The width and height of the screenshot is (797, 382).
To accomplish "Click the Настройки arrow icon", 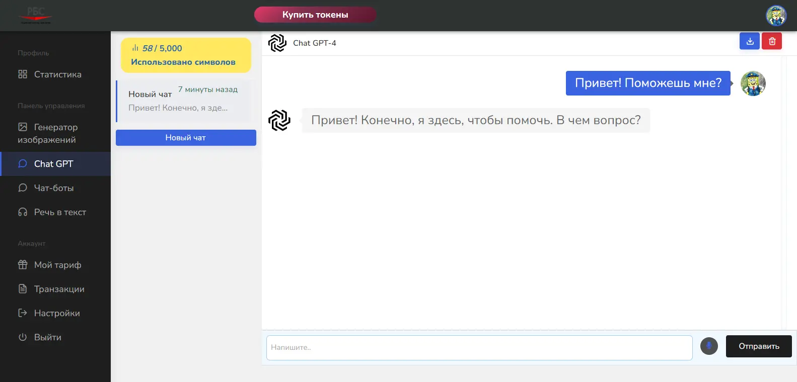I will (x=23, y=313).
